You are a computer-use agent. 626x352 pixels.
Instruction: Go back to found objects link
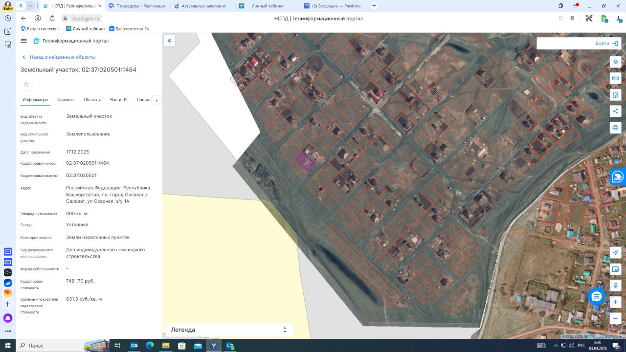click(59, 57)
